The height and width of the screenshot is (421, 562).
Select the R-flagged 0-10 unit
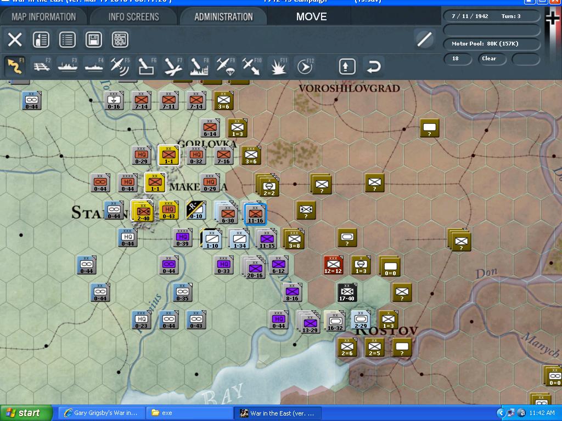coord(196,210)
